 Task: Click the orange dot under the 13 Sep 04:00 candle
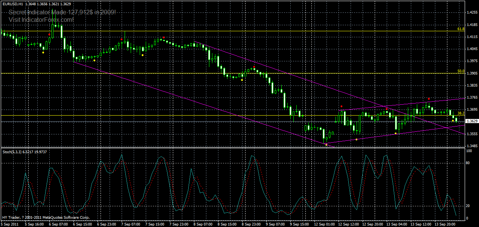[396, 133]
